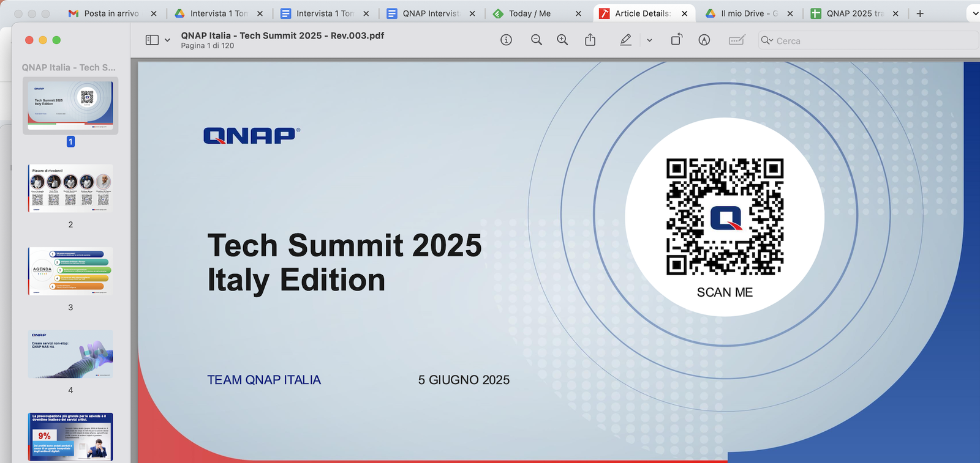Switch to the QNAP 2025 Sheets tab

[854, 13]
